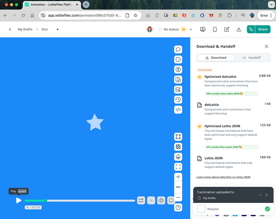Open the color palette theming icon
The width and height of the screenshot is (276, 219).
178,79
